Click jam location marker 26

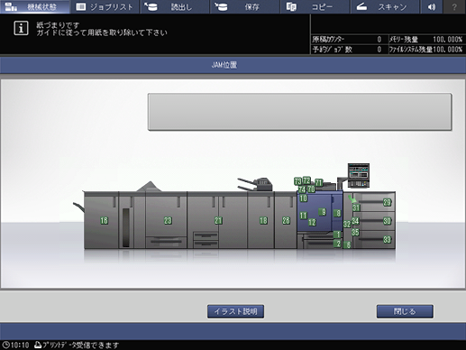pos(286,220)
